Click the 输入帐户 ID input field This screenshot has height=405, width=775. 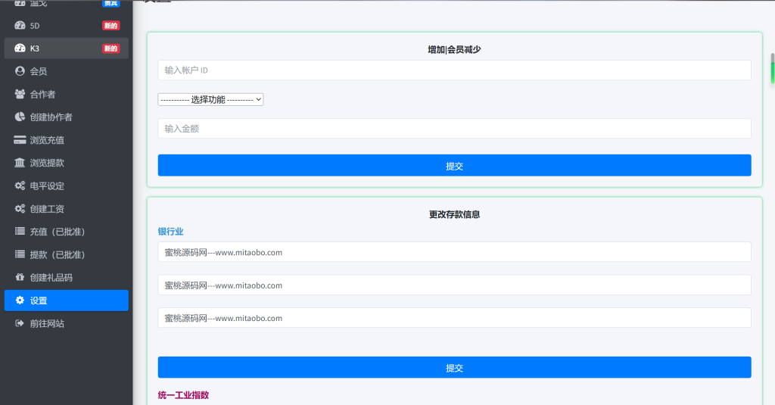pos(454,70)
